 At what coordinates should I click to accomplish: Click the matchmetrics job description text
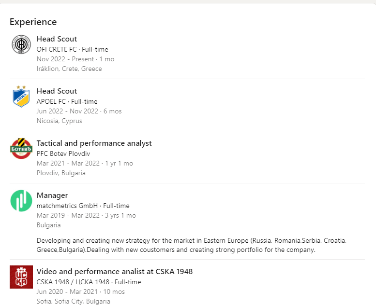pyautogui.click(x=191, y=245)
